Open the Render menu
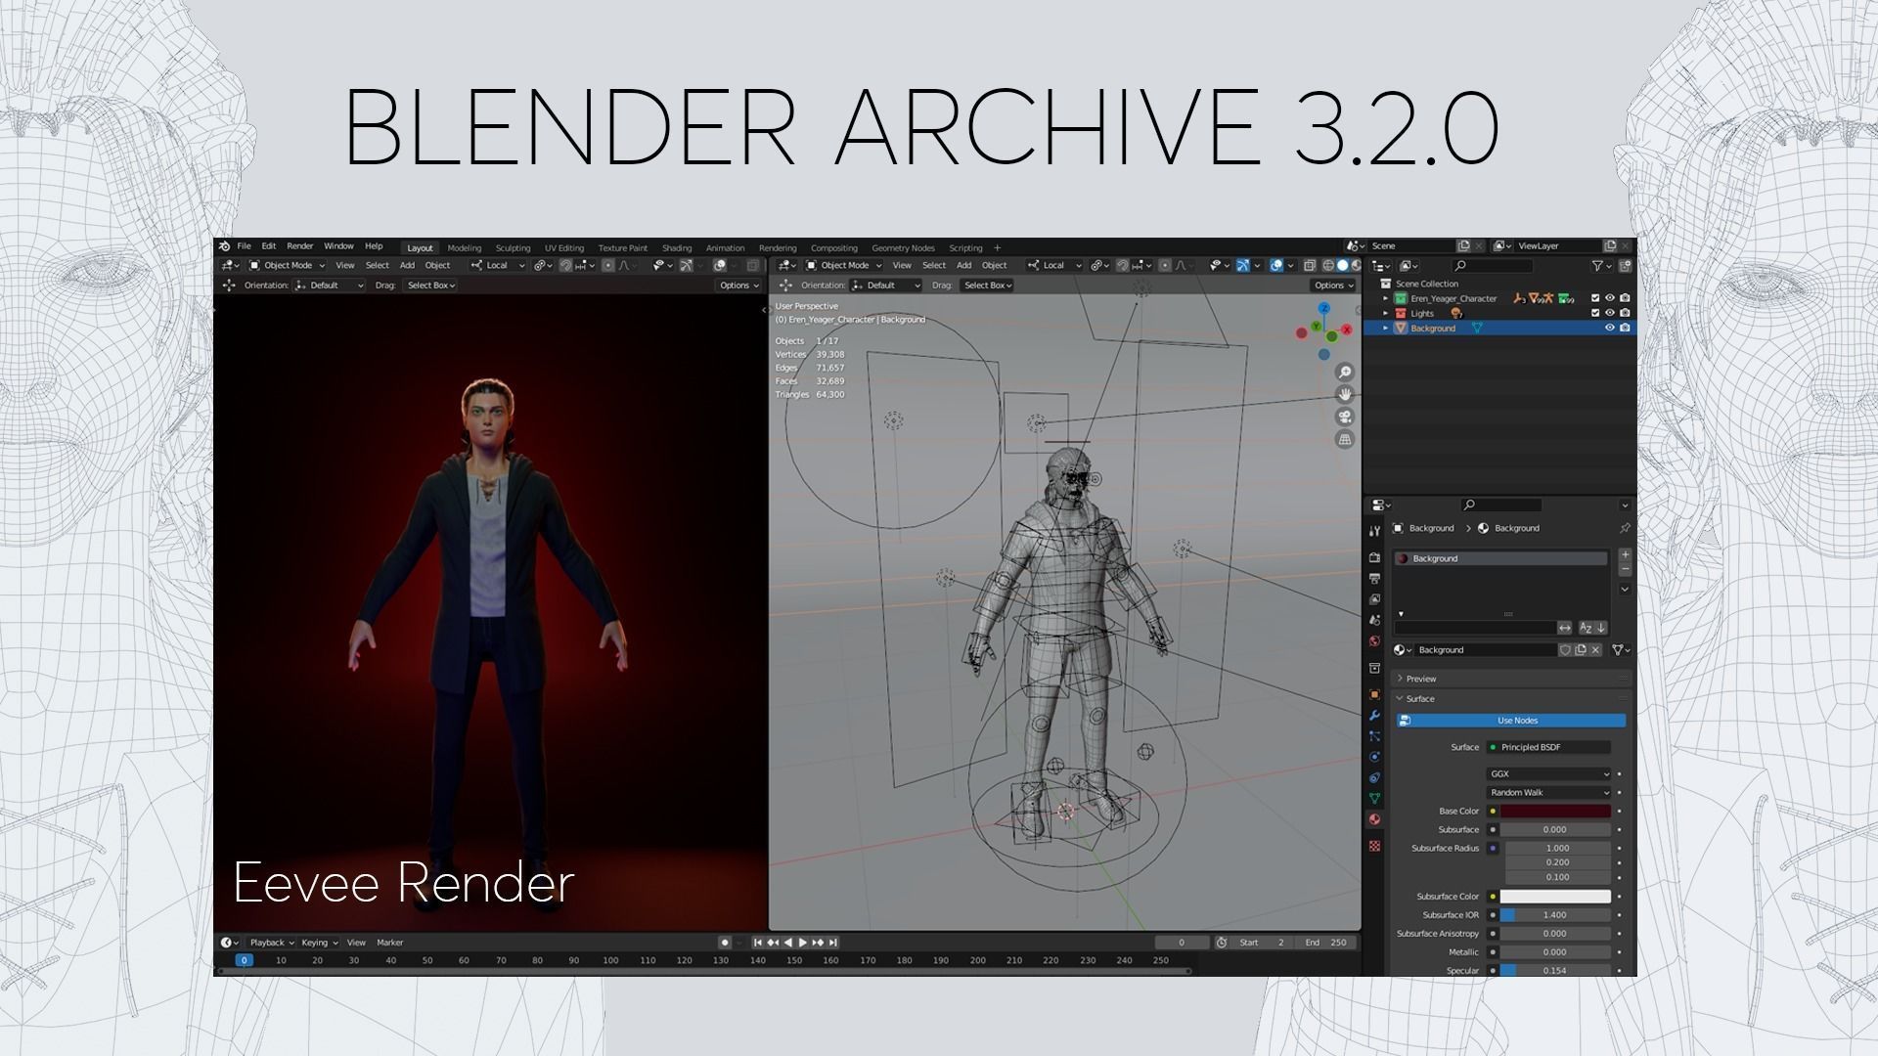The width and height of the screenshot is (1878, 1056). [x=299, y=246]
